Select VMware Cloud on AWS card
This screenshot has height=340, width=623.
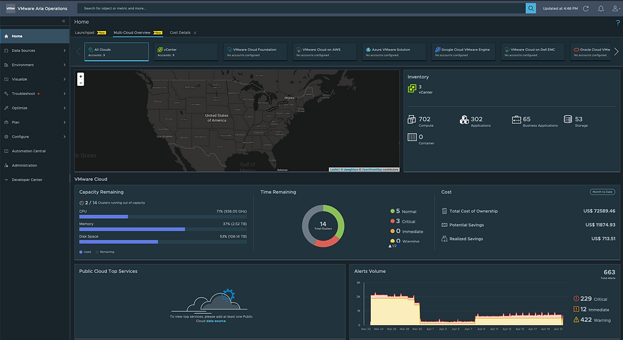[325, 52]
